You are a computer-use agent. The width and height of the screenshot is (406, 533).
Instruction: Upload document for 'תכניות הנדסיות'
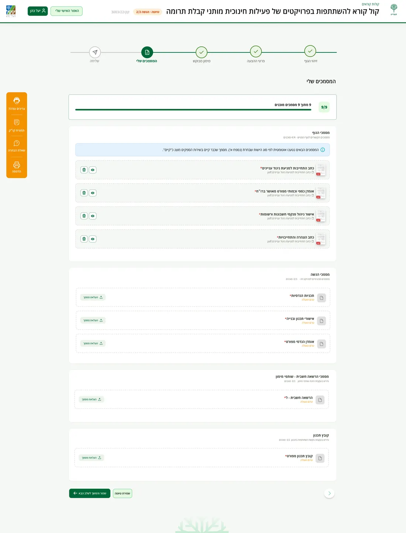[93, 297]
